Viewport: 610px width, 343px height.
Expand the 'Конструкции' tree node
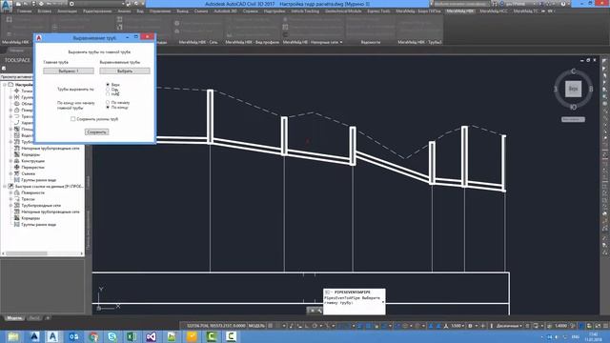[10, 161]
